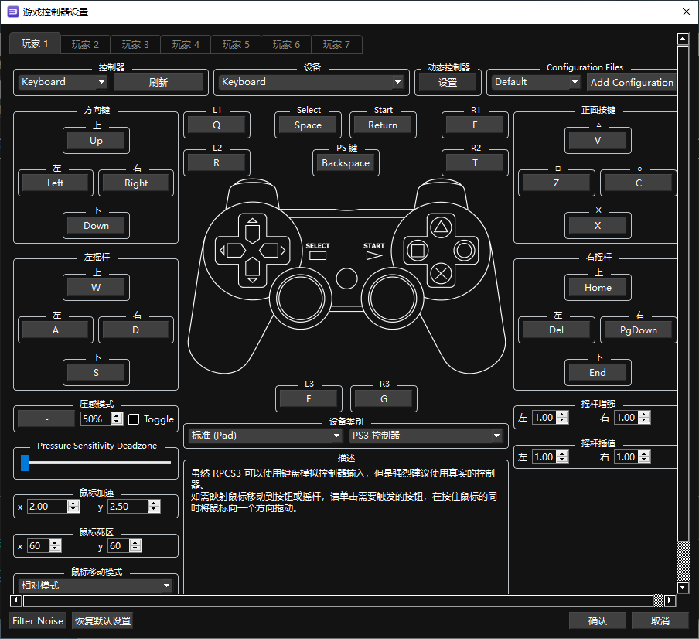Increase the pressure intensity 50% stepper
This screenshot has width=699, height=639.
(x=117, y=415)
